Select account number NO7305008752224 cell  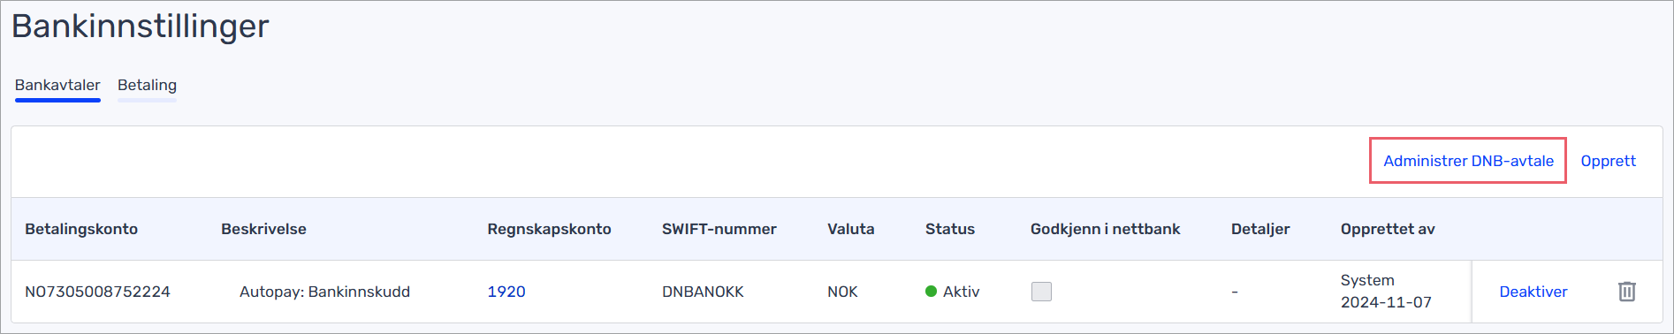pos(97,292)
